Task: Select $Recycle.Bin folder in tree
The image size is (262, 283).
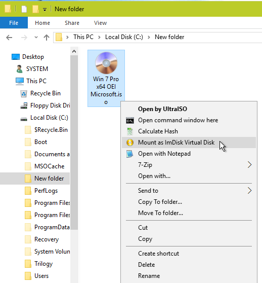Action: click(51, 130)
